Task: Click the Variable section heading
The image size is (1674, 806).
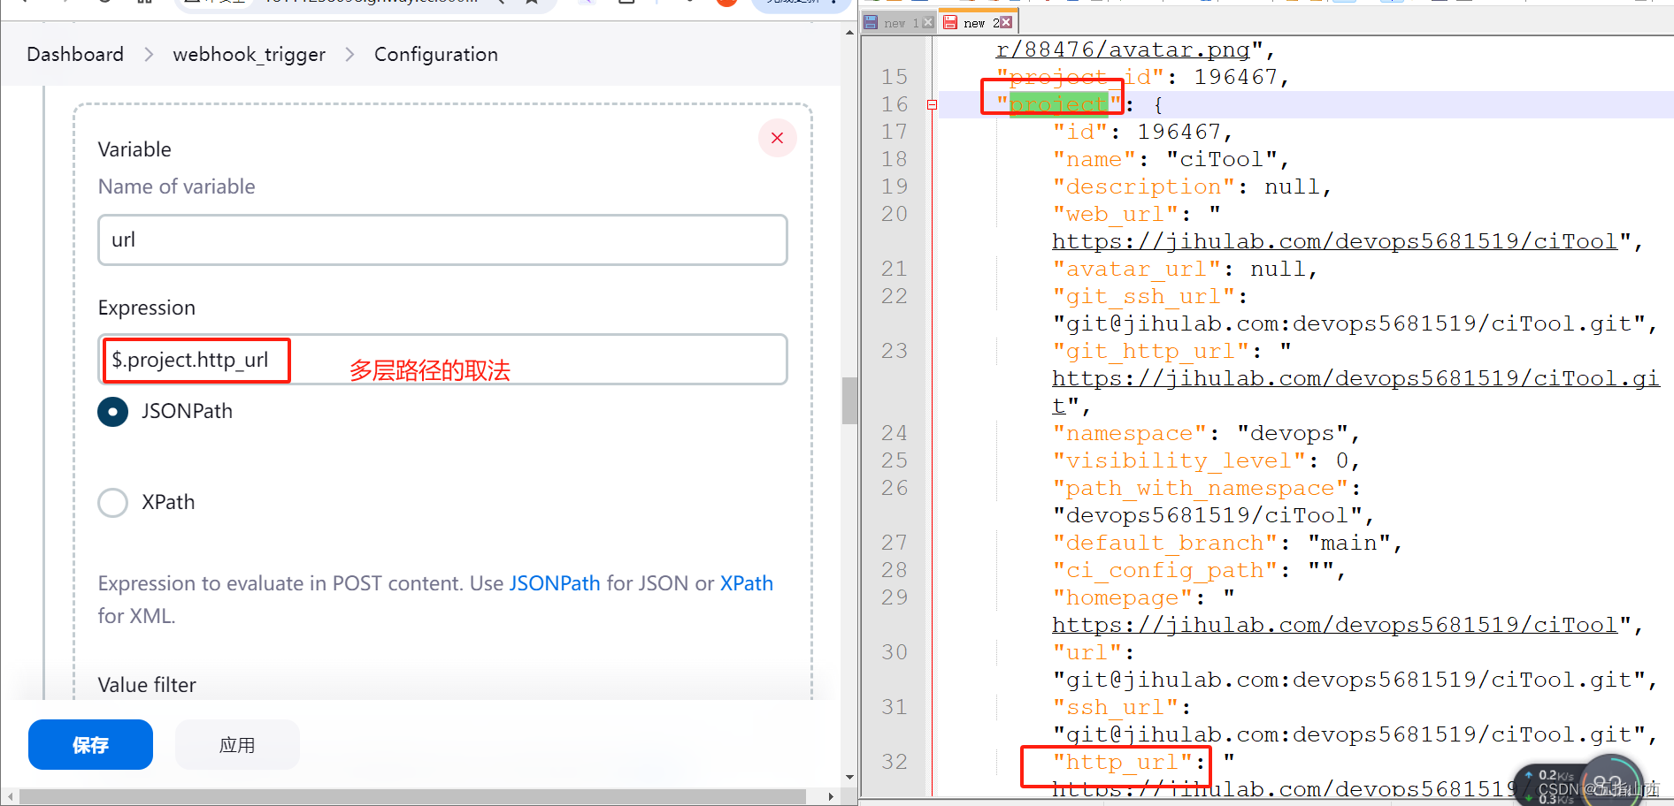Action: point(134,149)
